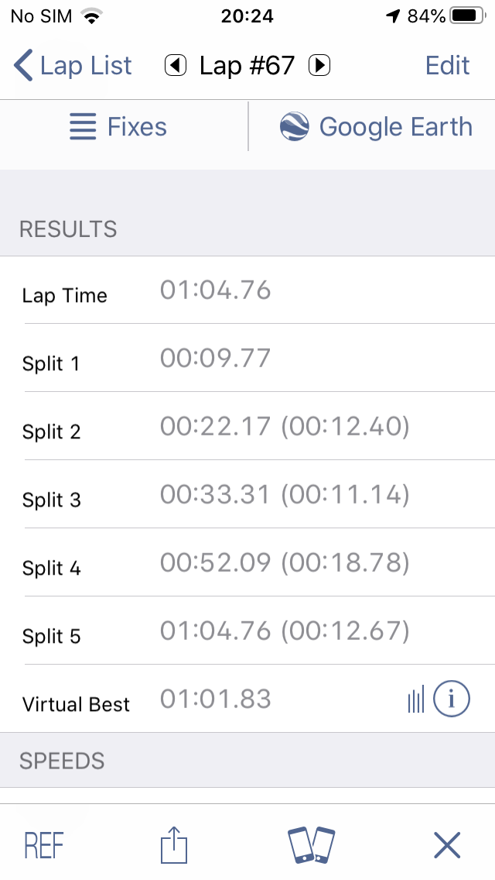This screenshot has width=495, height=880.
Task: Open the Google Earth tab
Action: tap(372, 127)
